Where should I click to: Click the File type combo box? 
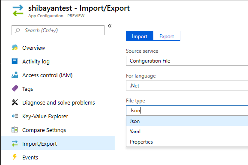click(x=187, y=111)
